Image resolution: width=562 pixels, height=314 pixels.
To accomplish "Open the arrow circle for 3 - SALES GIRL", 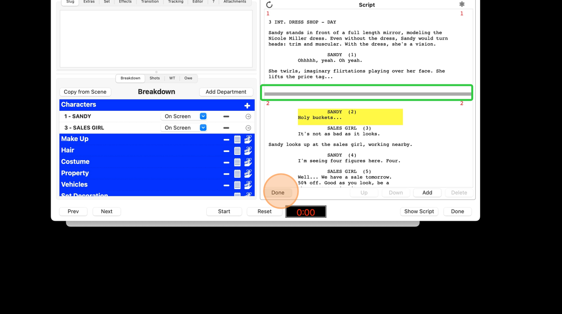I will (x=248, y=128).
